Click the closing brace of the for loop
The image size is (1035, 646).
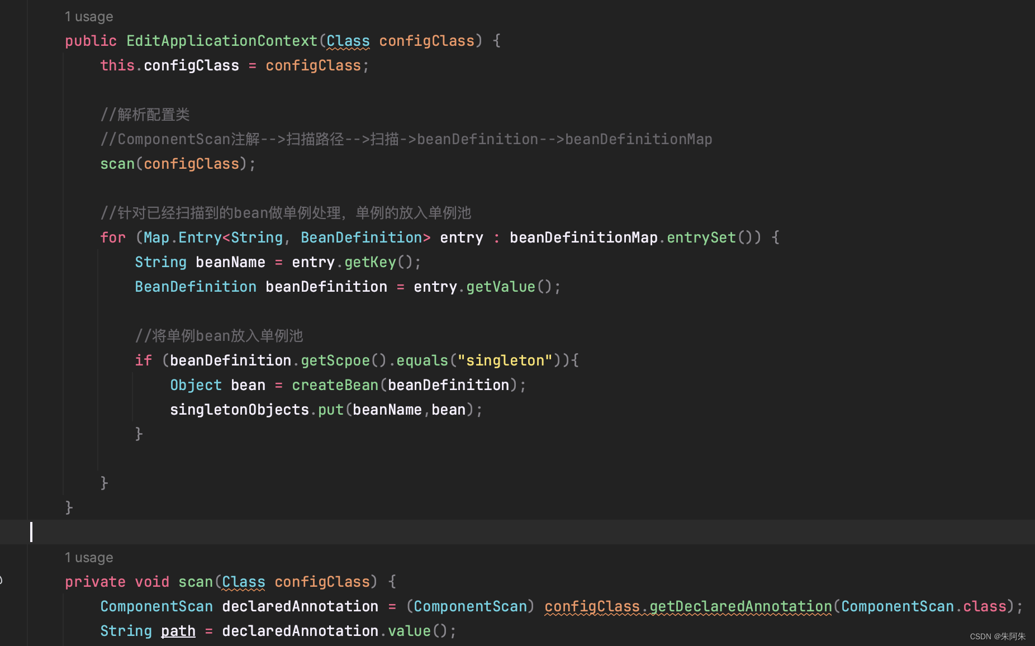(105, 483)
